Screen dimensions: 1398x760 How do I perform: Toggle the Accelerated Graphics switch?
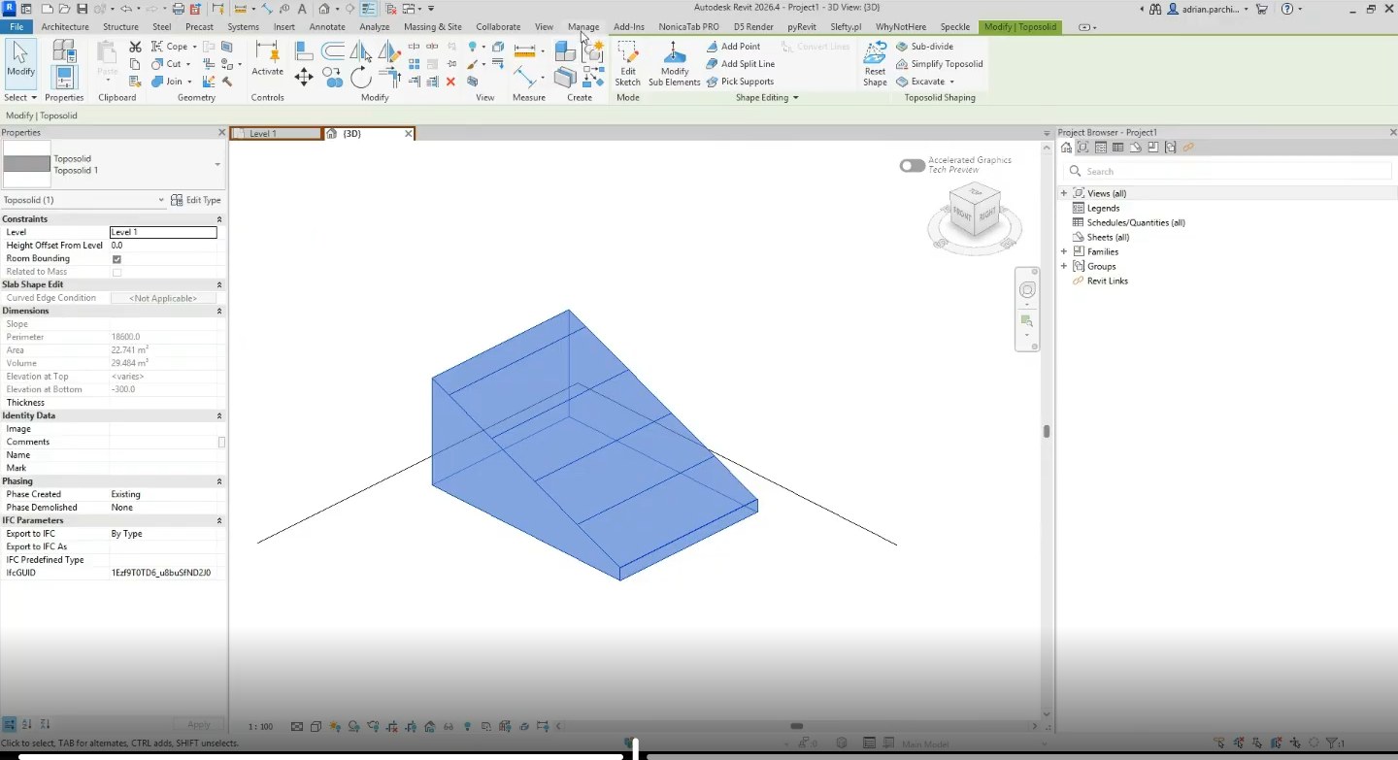tap(912, 166)
